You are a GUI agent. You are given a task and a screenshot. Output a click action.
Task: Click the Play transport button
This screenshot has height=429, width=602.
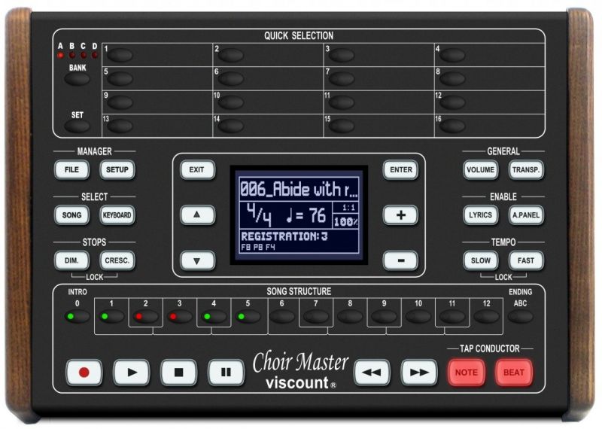click(x=131, y=372)
